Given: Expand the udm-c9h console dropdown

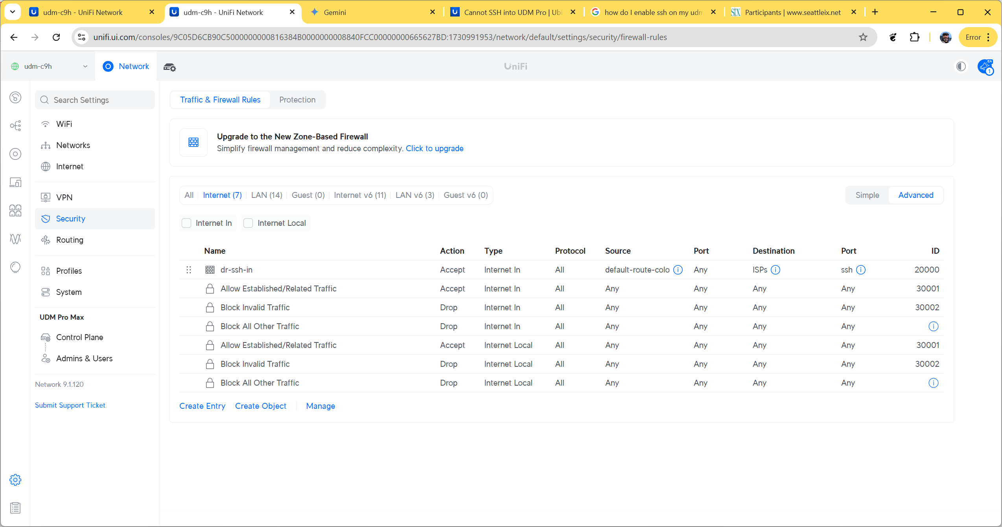Looking at the screenshot, I should pyautogui.click(x=85, y=66).
